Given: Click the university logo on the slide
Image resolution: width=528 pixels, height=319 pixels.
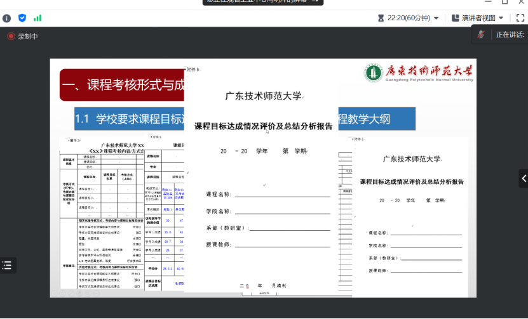Looking at the screenshot, I should 419,73.
